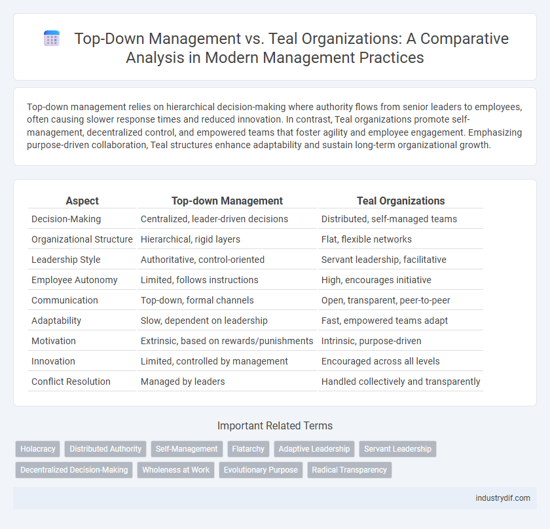Open the Radical Transparency tag
Image resolution: width=550 pixels, height=529 pixels.
350,470
